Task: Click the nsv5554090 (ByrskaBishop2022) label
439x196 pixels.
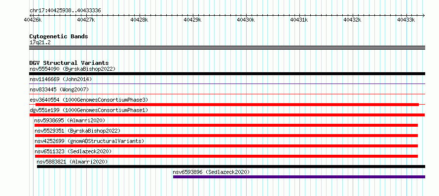Action: 73,69
